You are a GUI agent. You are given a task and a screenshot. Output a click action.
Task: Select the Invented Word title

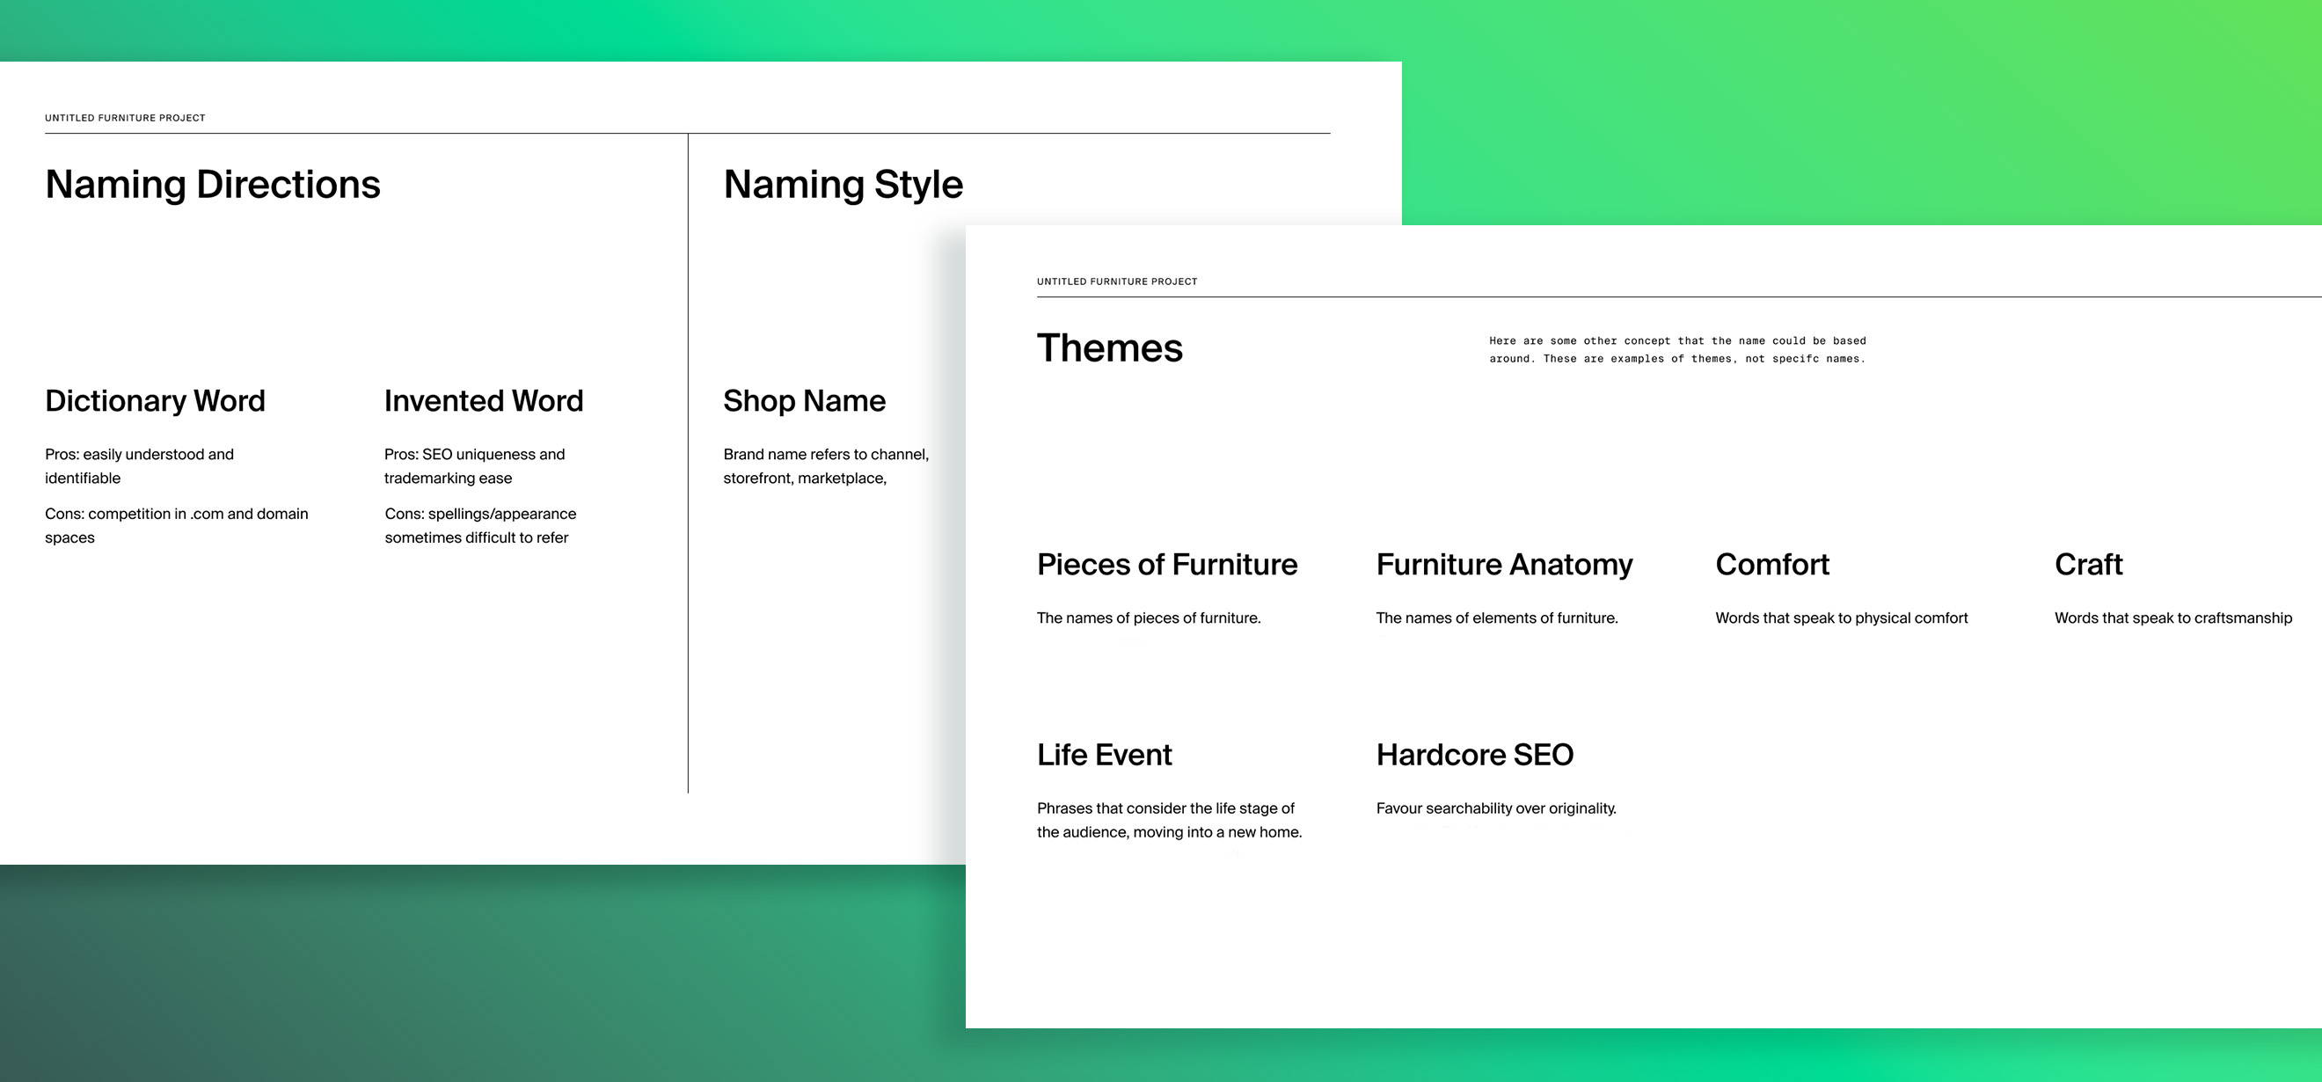click(x=483, y=400)
